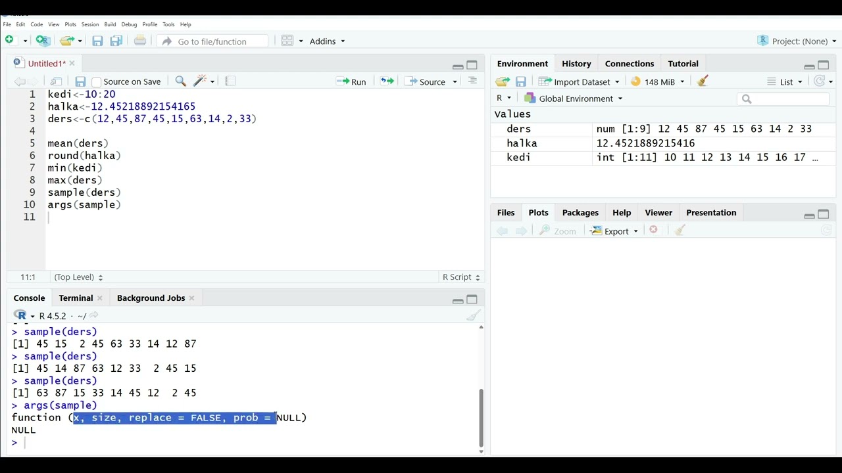The image size is (842, 473).
Task: Click console prompt input line
Action: tap(243, 443)
